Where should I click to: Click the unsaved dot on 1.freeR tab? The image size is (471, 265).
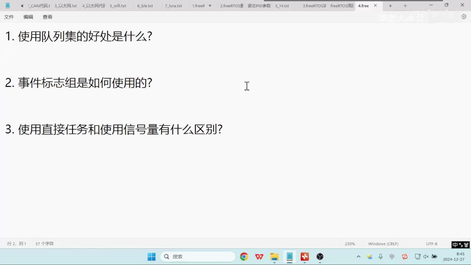pyautogui.click(x=210, y=6)
